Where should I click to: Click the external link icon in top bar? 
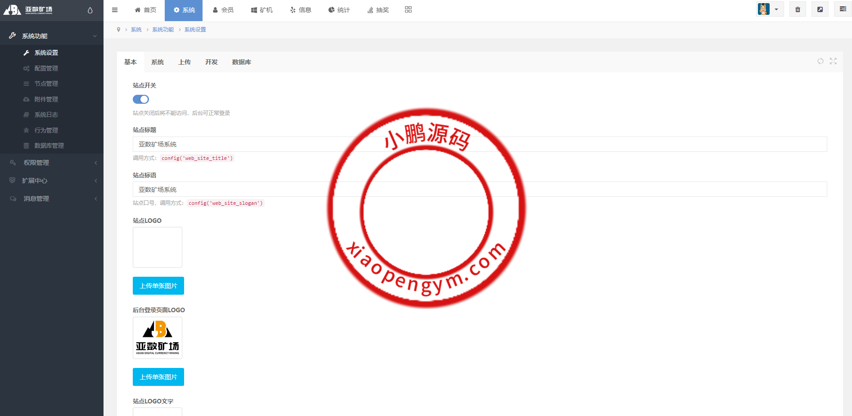pos(820,9)
